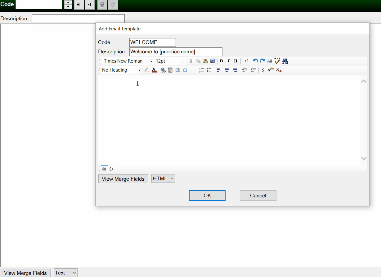
Task: Click the Paste from Word icon
Action: click(213, 61)
